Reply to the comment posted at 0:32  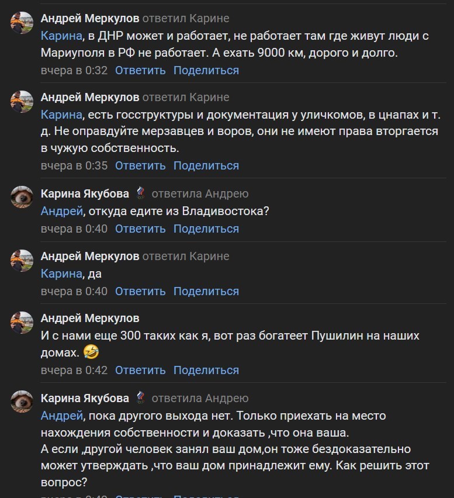(x=140, y=71)
